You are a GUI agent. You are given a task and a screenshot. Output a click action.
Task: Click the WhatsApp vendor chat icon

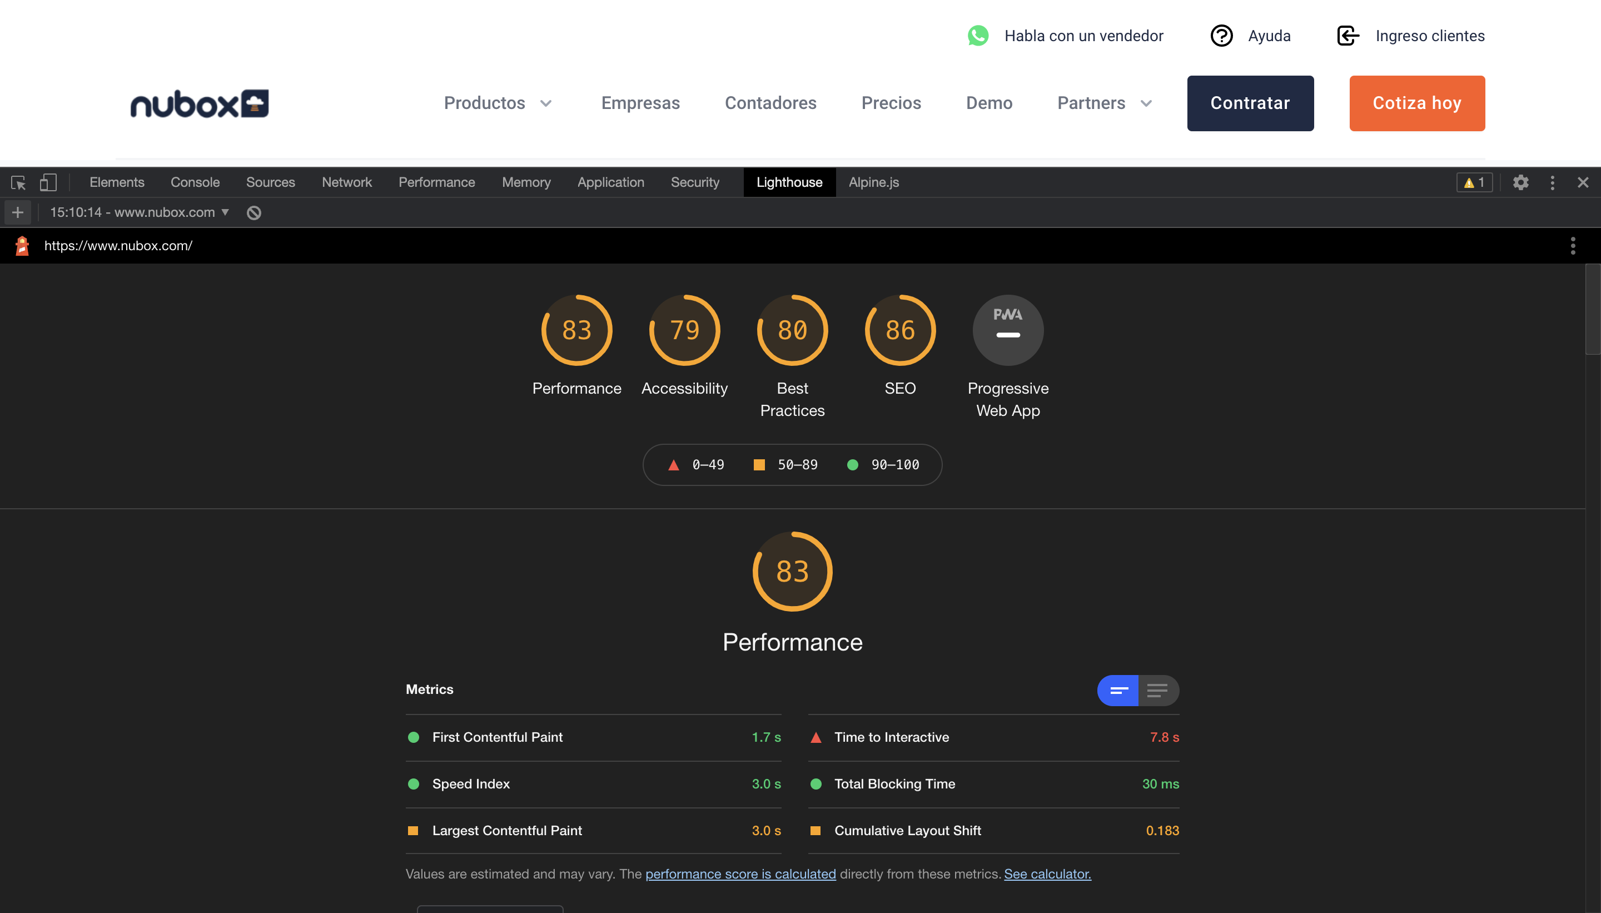[978, 36]
